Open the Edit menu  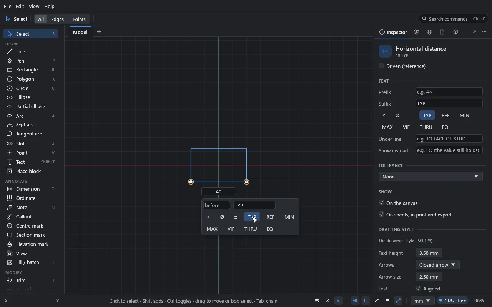pos(20,7)
